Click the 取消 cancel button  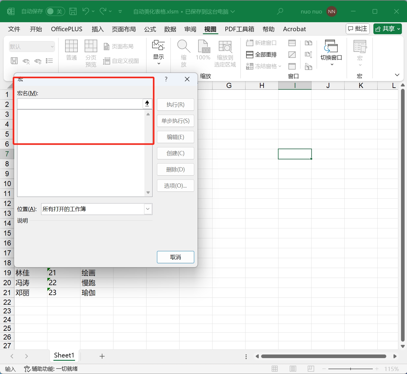click(175, 257)
